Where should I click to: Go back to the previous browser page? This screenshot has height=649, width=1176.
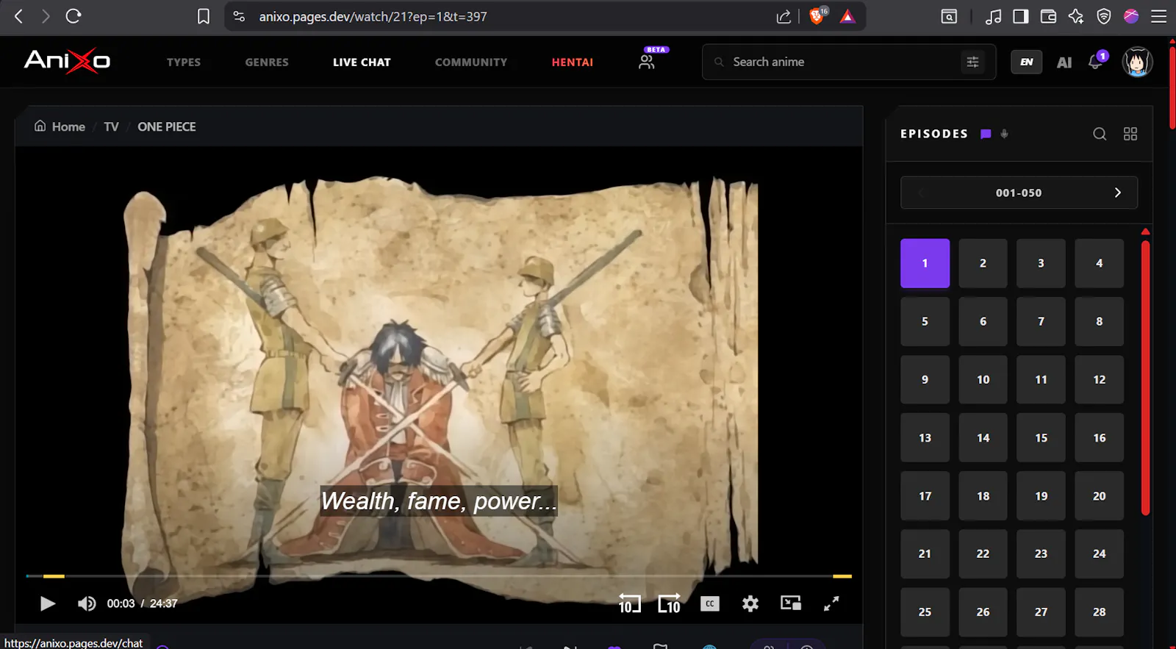coord(19,16)
